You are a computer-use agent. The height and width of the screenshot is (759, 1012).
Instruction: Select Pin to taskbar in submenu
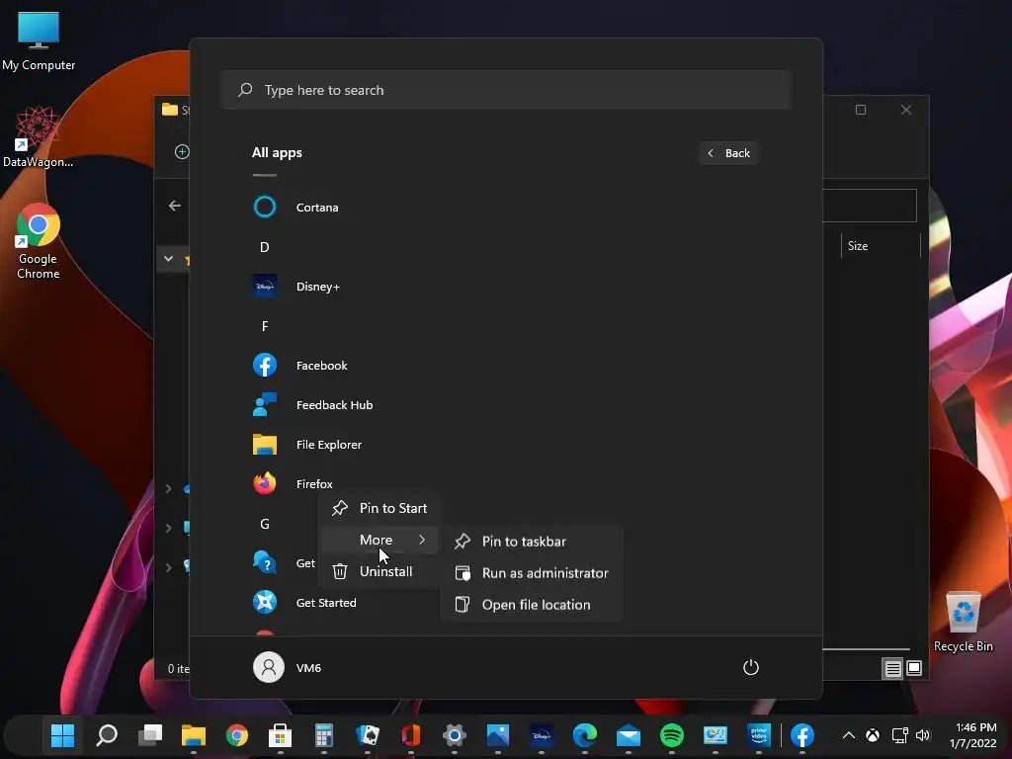tap(532, 542)
